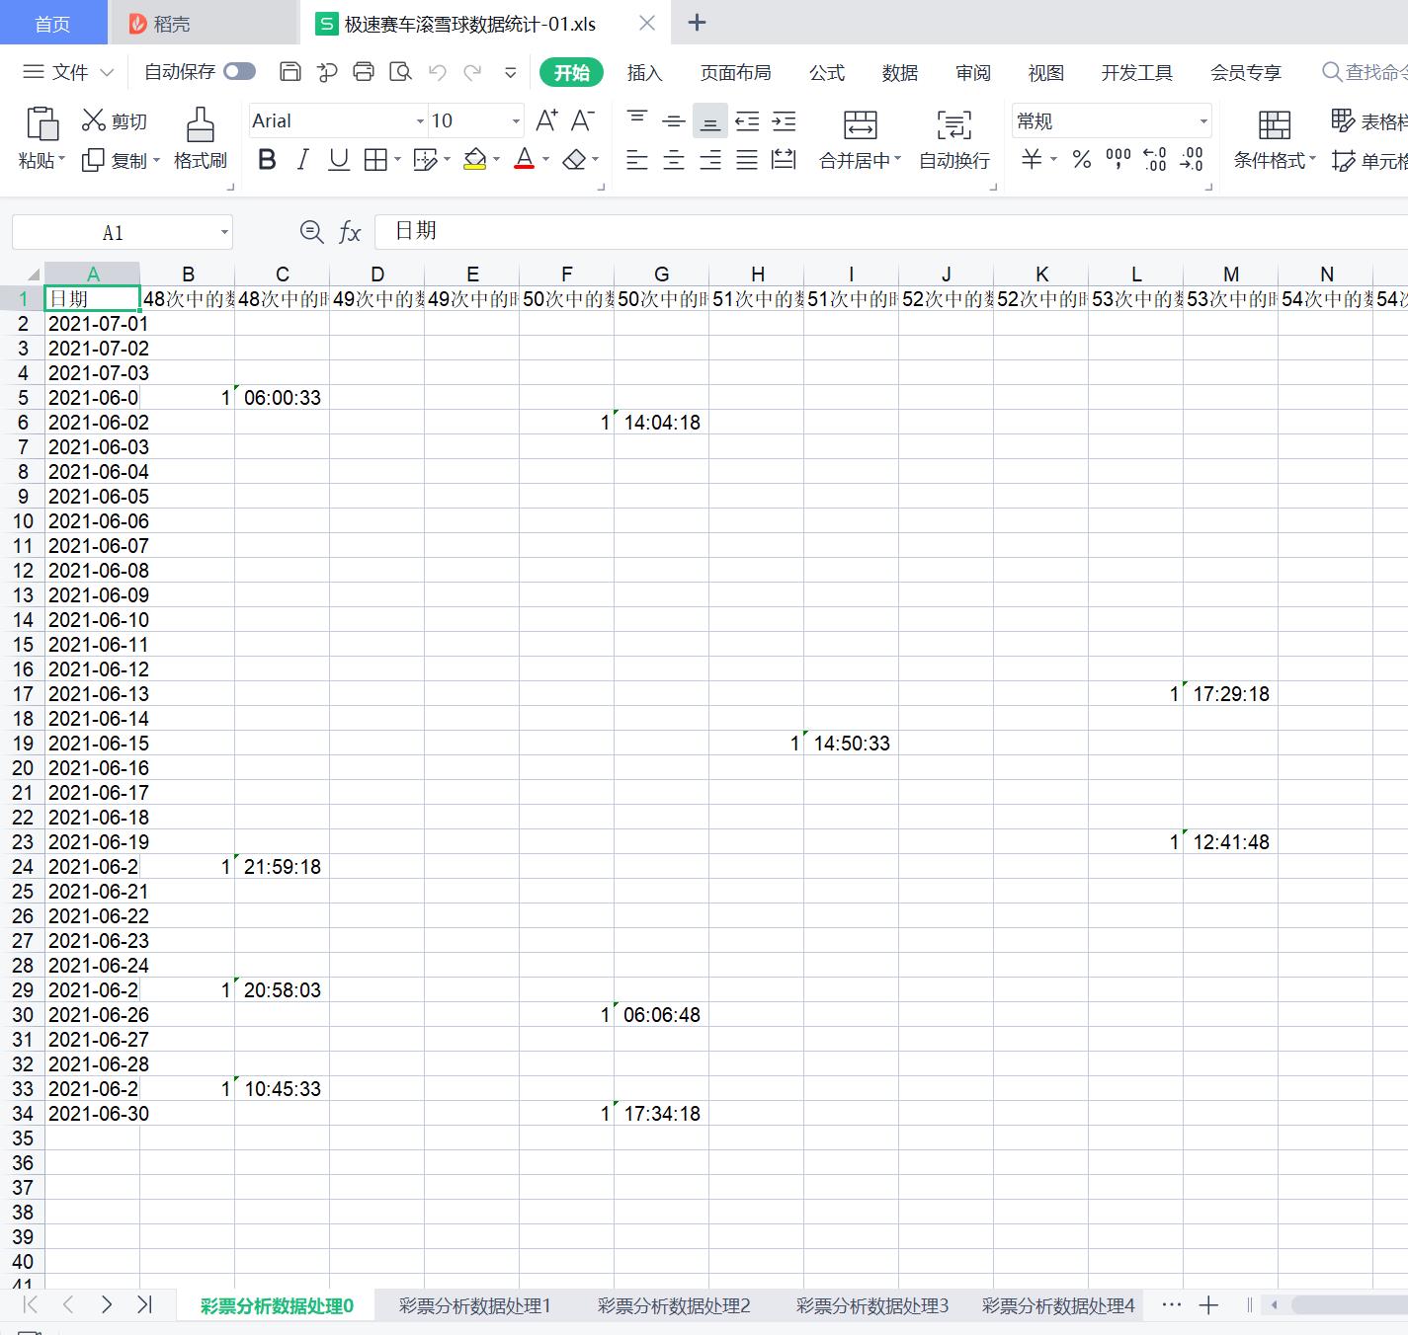Click the Copy icon
Viewport: 1408px width, 1335px height.
[93, 160]
